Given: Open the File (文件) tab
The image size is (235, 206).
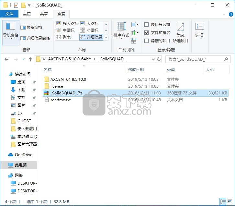Looking at the screenshot, I should (x=9, y=14).
